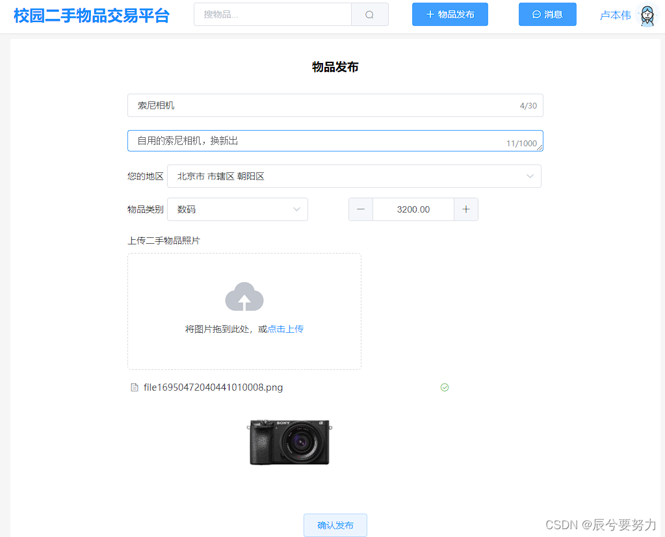Click the user avatar icon
Viewport: 665px width, 537px height.
tap(647, 15)
